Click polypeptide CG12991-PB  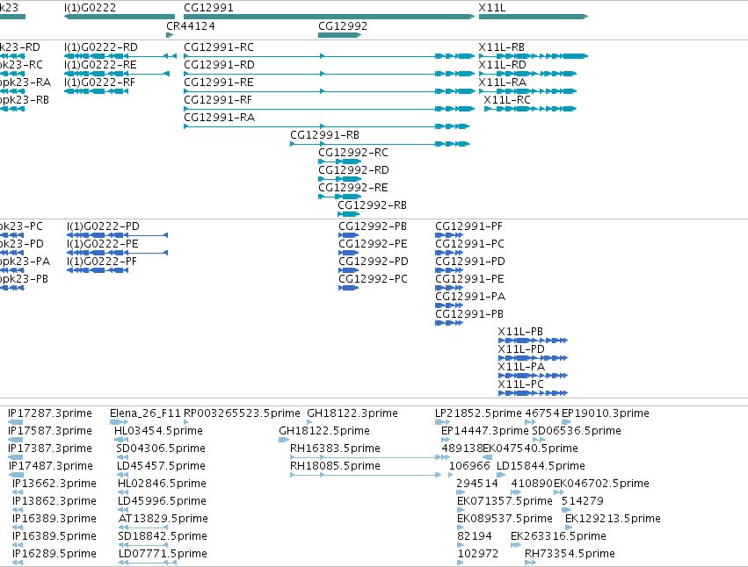coord(449,323)
